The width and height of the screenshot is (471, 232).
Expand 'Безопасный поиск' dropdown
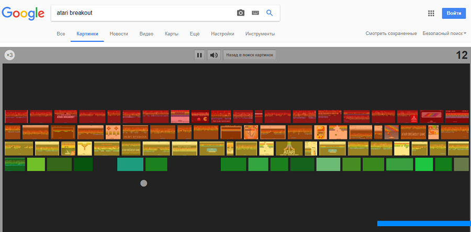(x=444, y=33)
